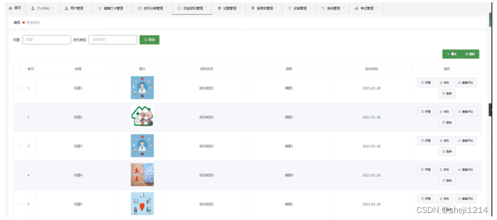Image resolution: width=497 pixels, height=220 pixels.
Task: Go to the 首页 home menu item
Action: (15, 8)
